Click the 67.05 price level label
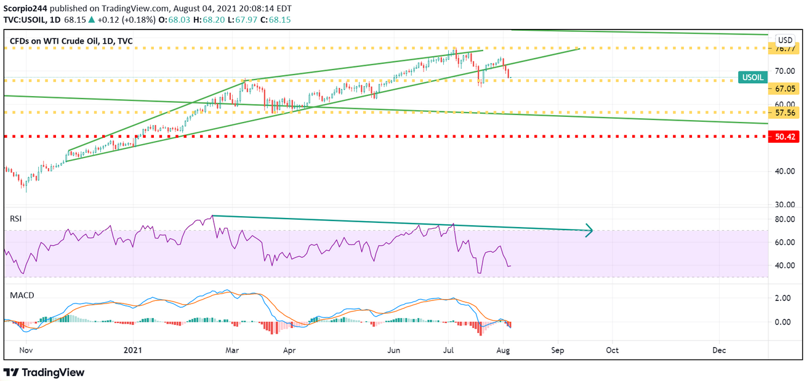 [785, 89]
